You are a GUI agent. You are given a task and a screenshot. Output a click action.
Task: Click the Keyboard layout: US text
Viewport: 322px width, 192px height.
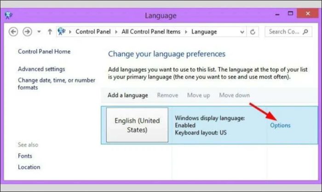tap(201, 133)
